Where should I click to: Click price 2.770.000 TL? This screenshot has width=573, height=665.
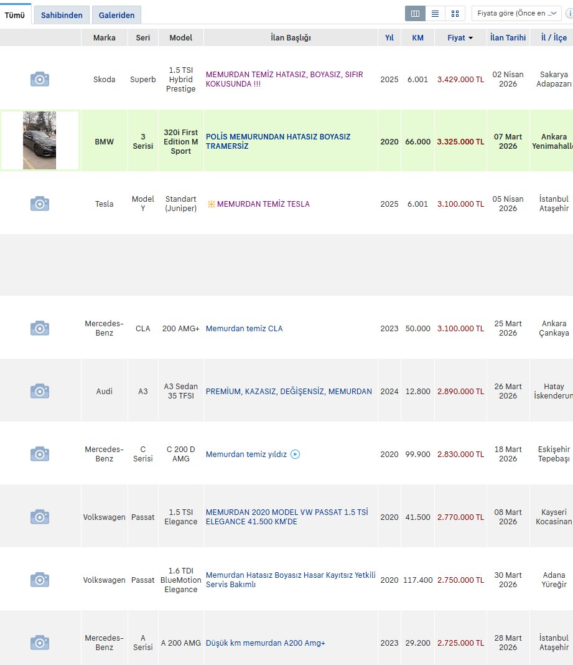(x=460, y=517)
